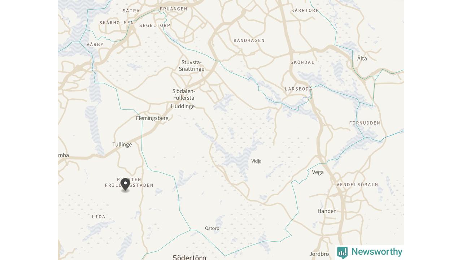462x260 pixels.
Task: Click the Södertörn region label
Action: [x=189, y=257]
